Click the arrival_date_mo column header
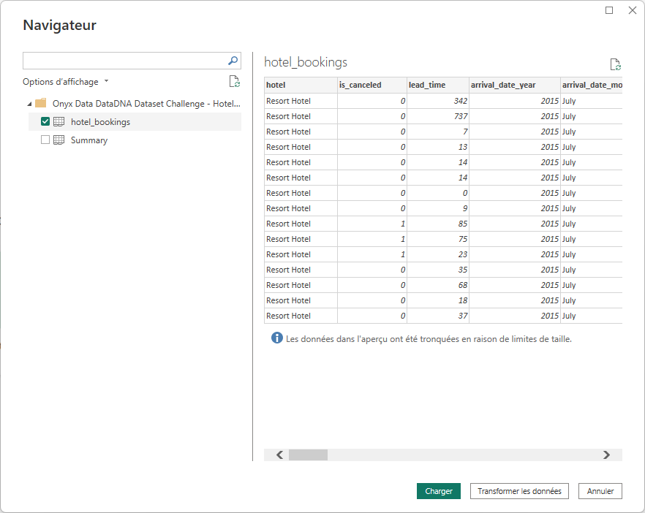This screenshot has width=645, height=513. [592, 85]
